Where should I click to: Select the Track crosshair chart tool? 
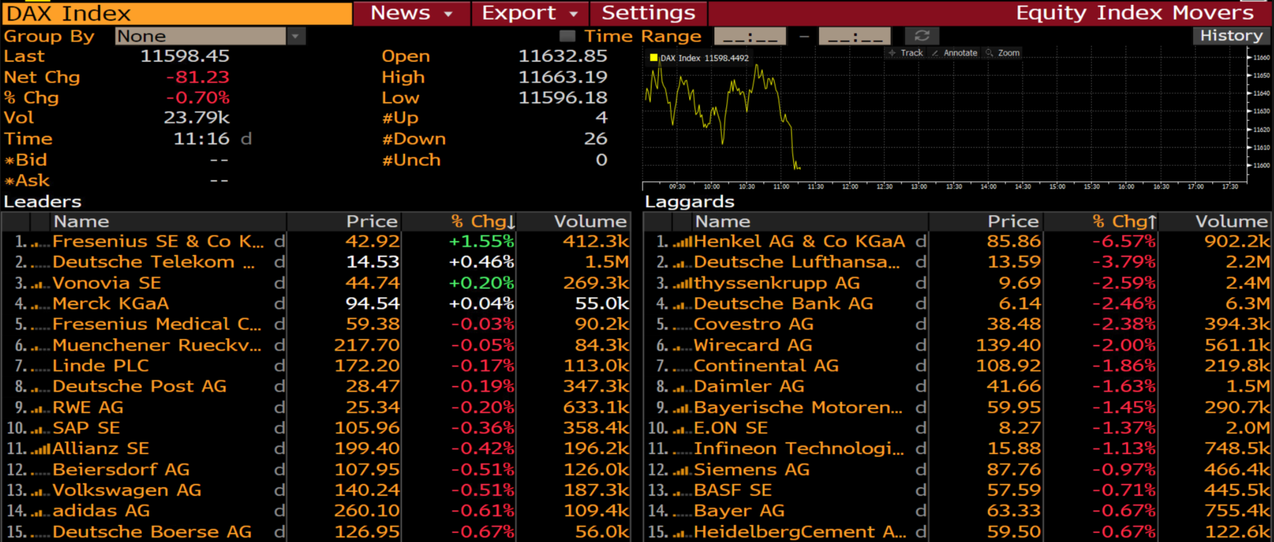tap(906, 53)
